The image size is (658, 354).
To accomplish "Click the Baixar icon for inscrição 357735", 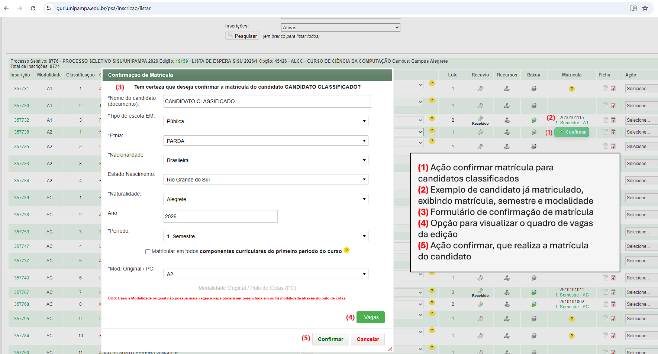I will pos(534,147).
